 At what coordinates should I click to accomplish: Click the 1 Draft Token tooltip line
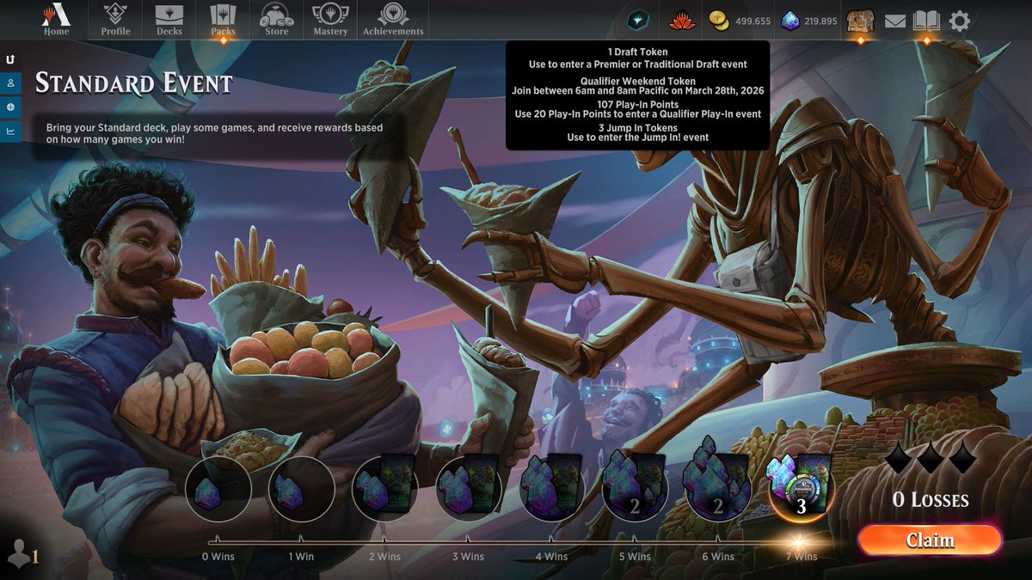pyautogui.click(x=637, y=52)
